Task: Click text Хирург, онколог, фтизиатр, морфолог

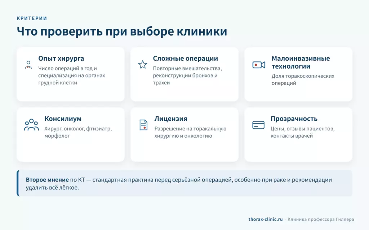Action: (x=78, y=132)
